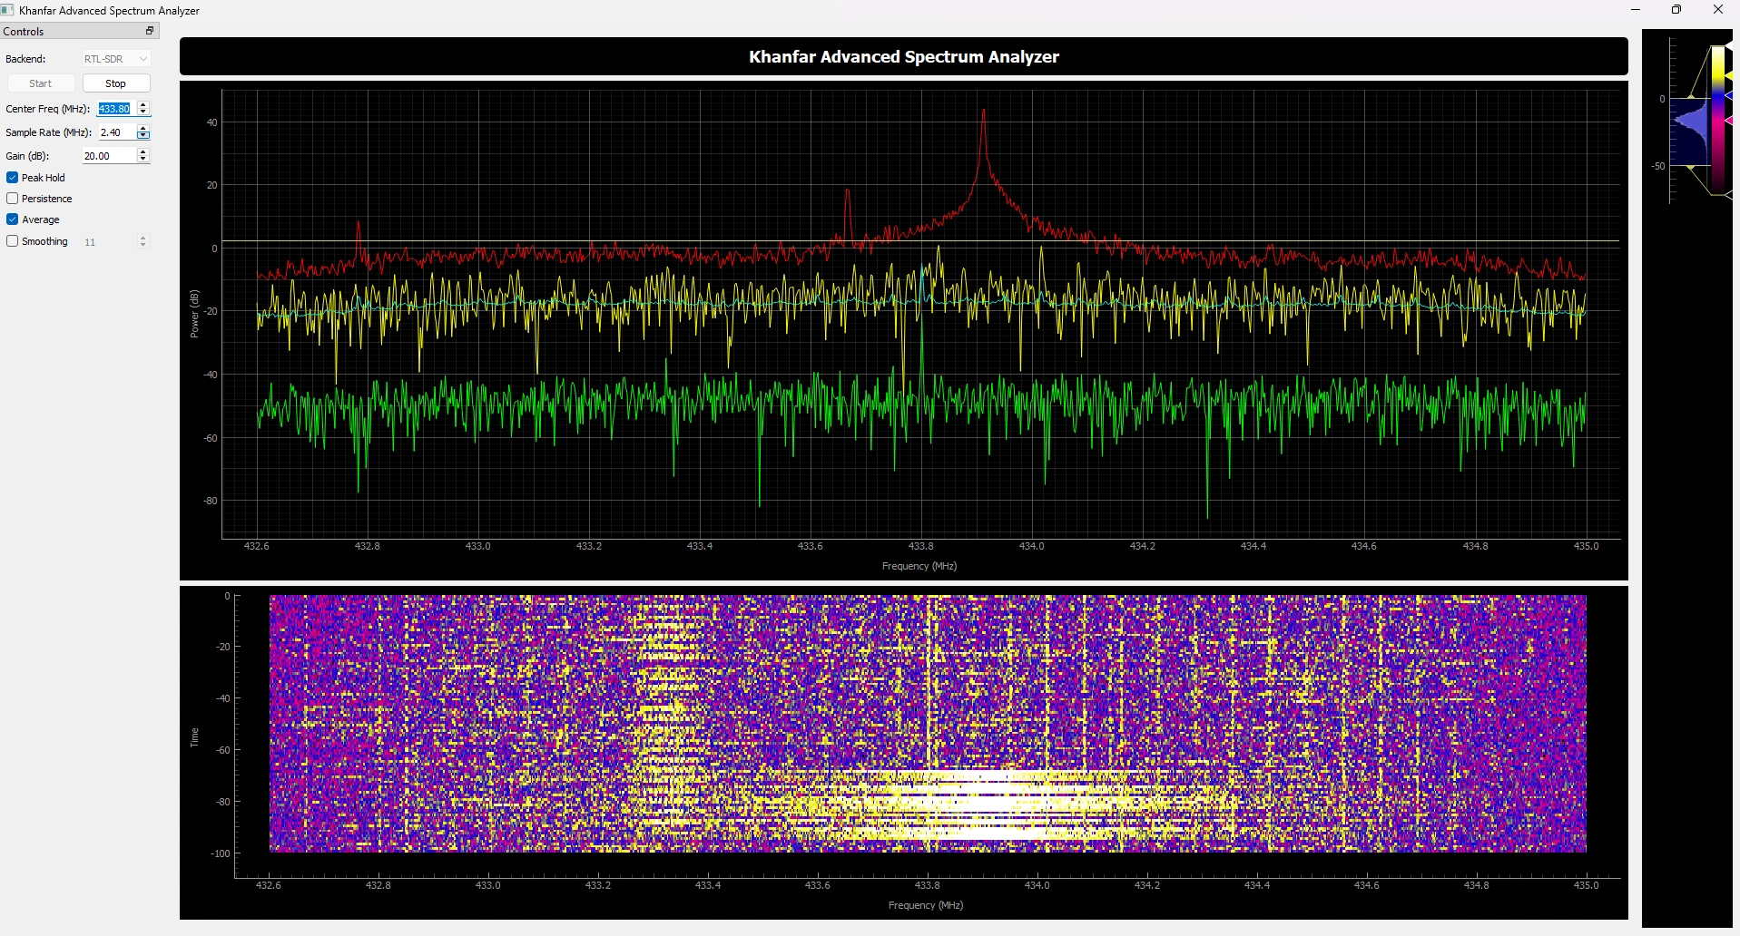Click Smoothing spinbox up arrow
The height and width of the screenshot is (936, 1740).
coord(143,239)
